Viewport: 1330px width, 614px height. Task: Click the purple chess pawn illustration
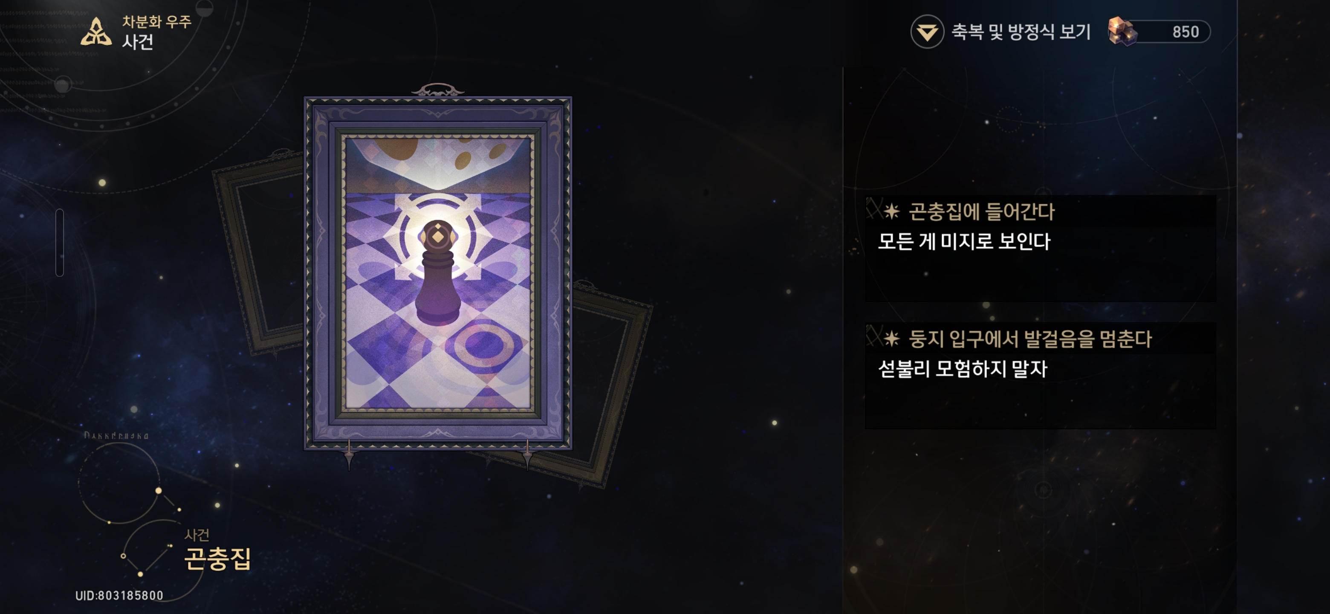coord(438,272)
